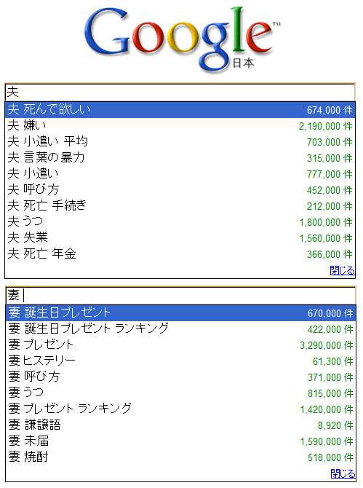The image size is (363, 488).
Task: Select suggestion 夫 嫌い
Action: [180, 126]
